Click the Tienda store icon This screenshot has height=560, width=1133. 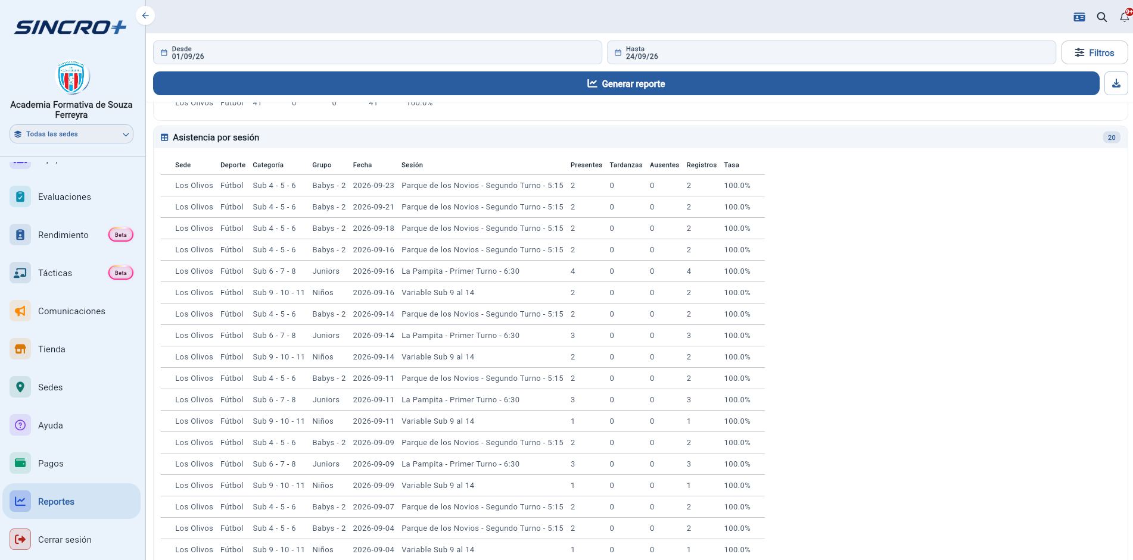click(20, 349)
